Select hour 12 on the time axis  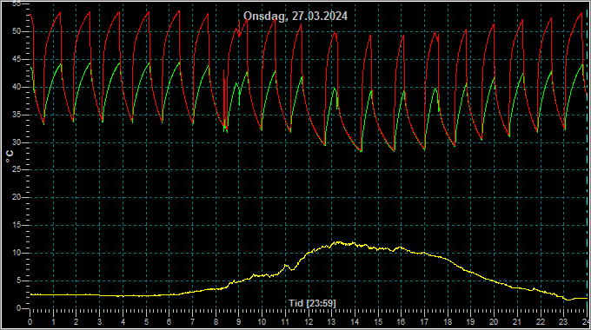pos(309,322)
